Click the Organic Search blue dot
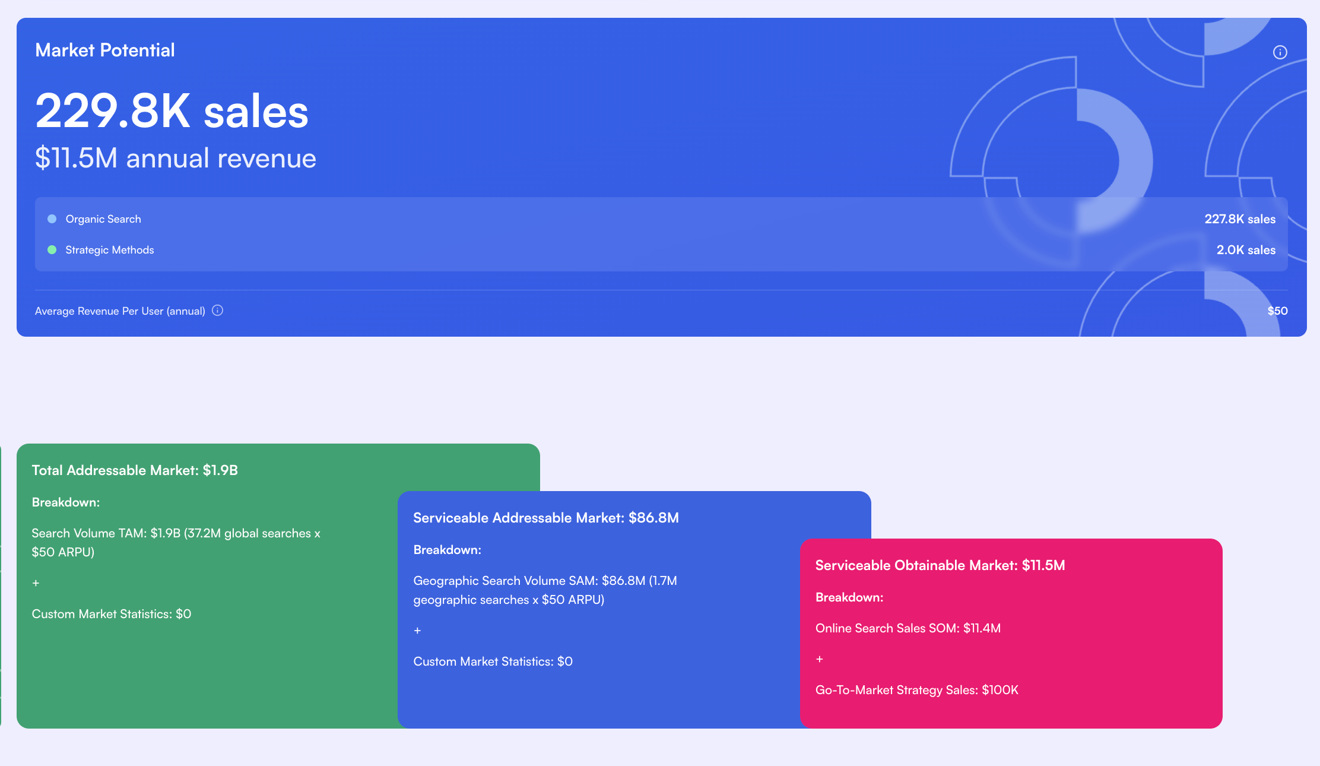This screenshot has width=1320, height=766. pyautogui.click(x=52, y=219)
